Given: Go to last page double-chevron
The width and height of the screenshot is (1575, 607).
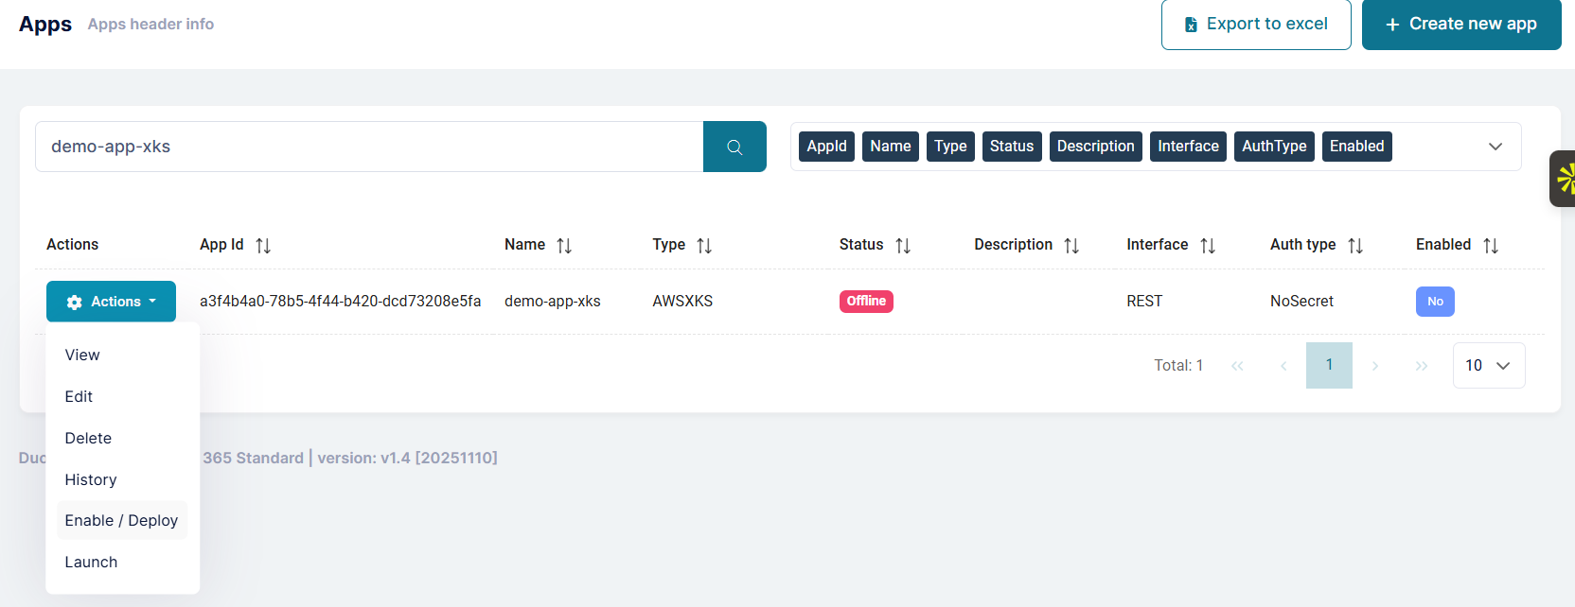Looking at the screenshot, I should coord(1422,366).
